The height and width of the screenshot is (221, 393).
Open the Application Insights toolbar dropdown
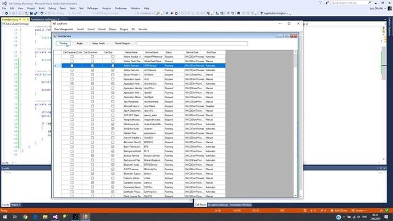click(x=287, y=14)
